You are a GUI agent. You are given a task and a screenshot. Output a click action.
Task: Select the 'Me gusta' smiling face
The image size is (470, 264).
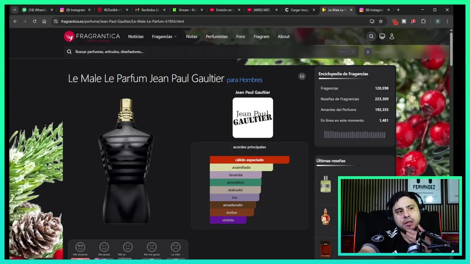pos(104,247)
